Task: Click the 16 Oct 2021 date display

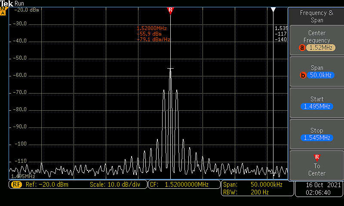Action: pos(323,185)
